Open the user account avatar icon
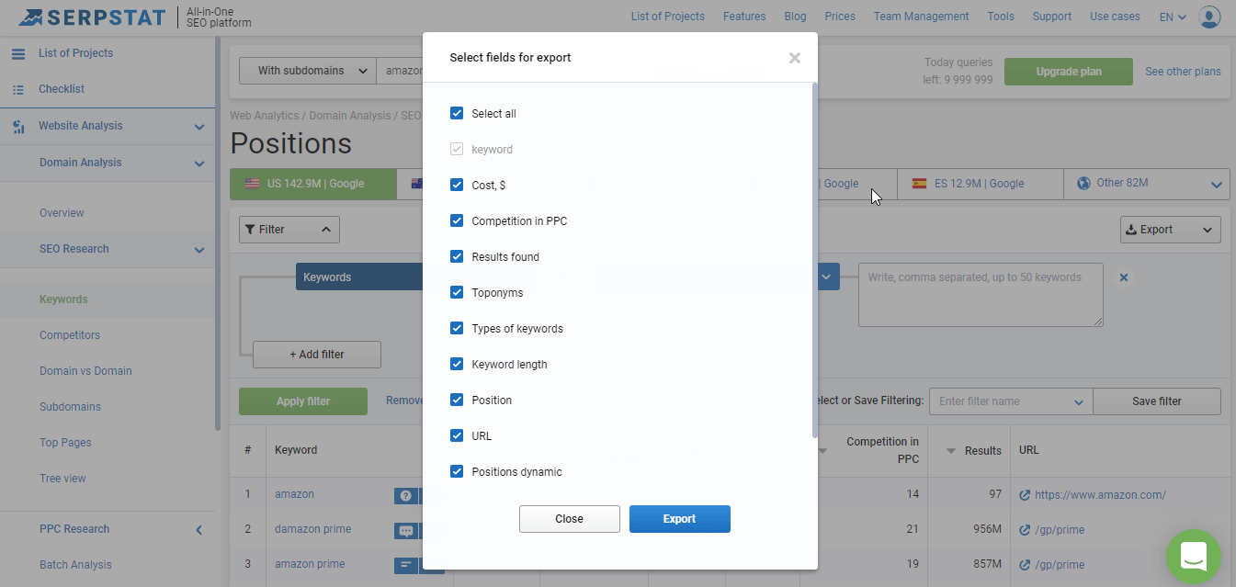 coord(1210,17)
